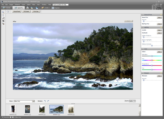Click Auto button for Sharpen
This screenshot has width=164, height=119.
[x=159, y=76]
